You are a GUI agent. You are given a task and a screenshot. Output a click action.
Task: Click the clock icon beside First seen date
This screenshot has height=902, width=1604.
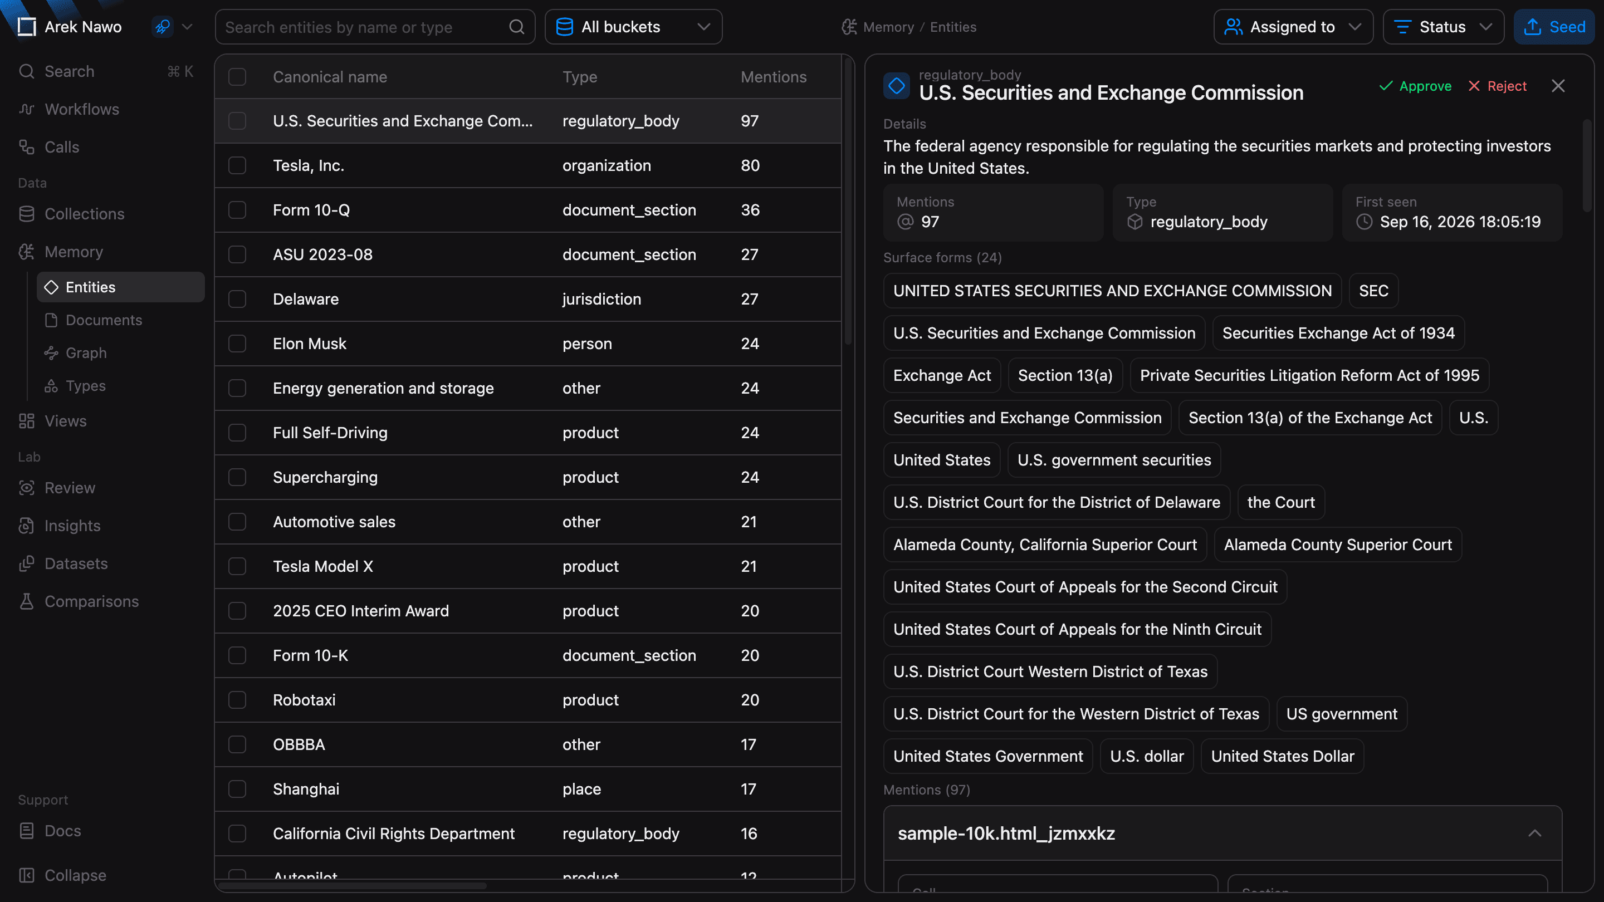[1365, 222]
